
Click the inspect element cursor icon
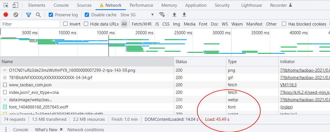click(x=6, y=5)
